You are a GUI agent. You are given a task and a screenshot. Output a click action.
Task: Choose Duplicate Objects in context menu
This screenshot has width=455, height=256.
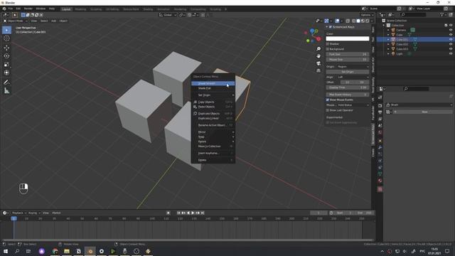point(213,114)
